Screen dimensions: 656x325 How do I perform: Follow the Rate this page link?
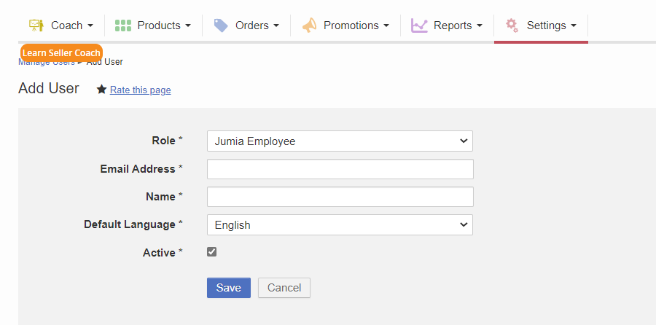pos(140,90)
